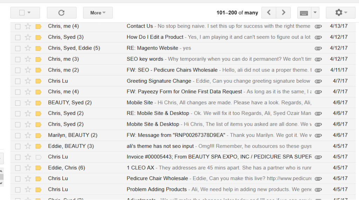The height and width of the screenshot is (200, 359).
Task: Open the select-all checkbox dropdown
Action: tap(29, 13)
